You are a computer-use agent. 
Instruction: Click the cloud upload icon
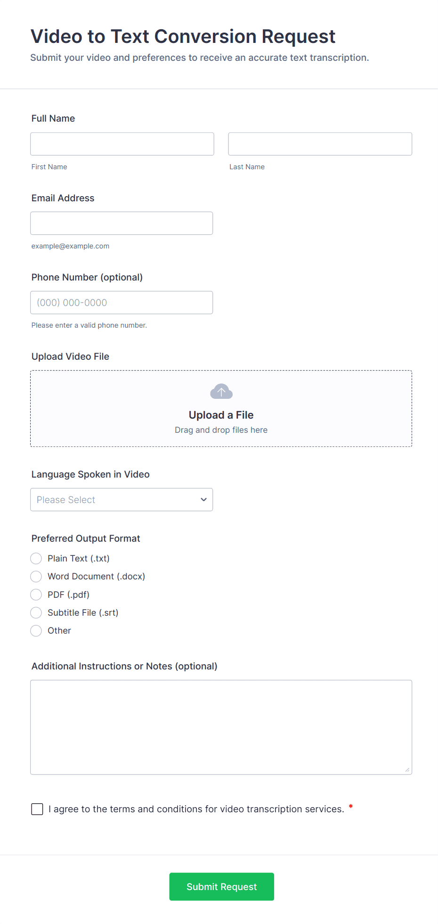pos(221,391)
